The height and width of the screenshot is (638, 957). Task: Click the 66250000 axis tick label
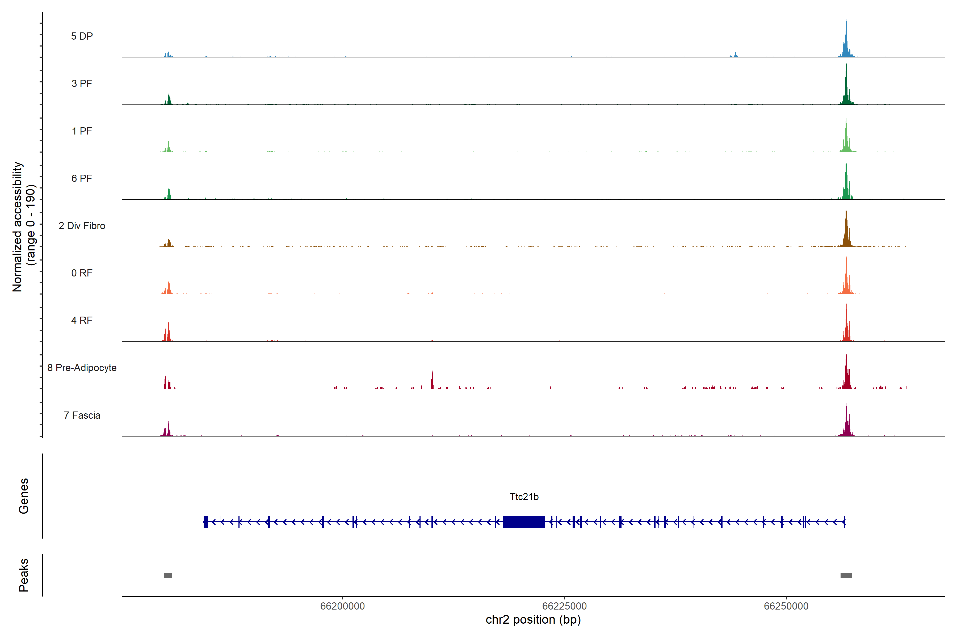pyautogui.click(x=786, y=606)
